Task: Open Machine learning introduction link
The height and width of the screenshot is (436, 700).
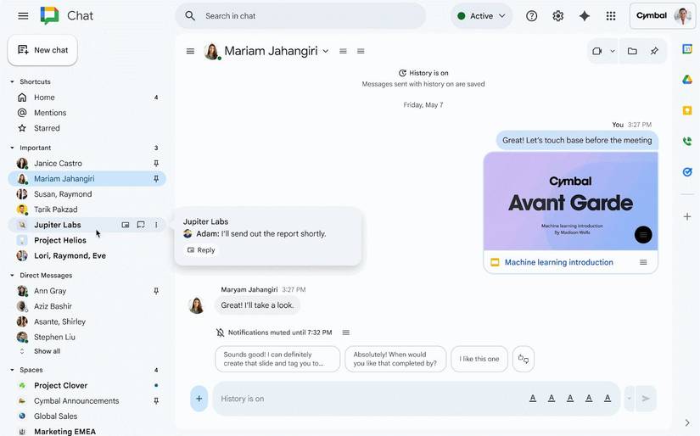Action: pyautogui.click(x=558, y=262)
